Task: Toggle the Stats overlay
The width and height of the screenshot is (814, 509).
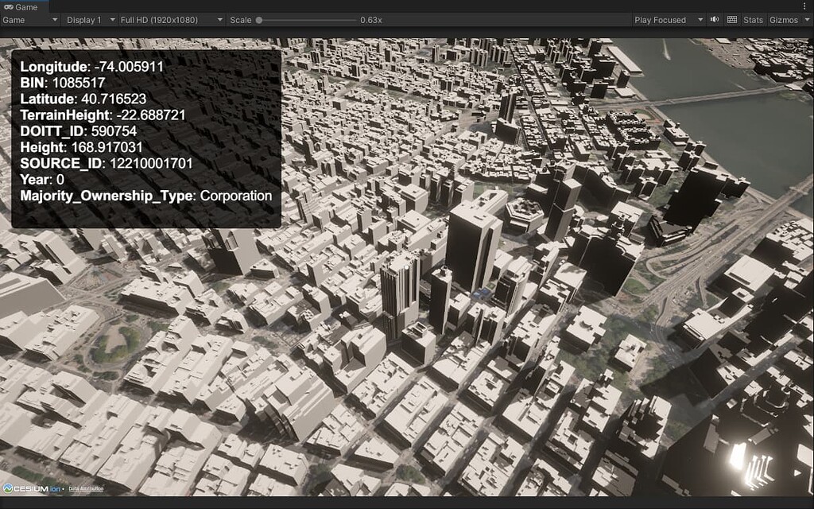Action: [x=752, y=20]
